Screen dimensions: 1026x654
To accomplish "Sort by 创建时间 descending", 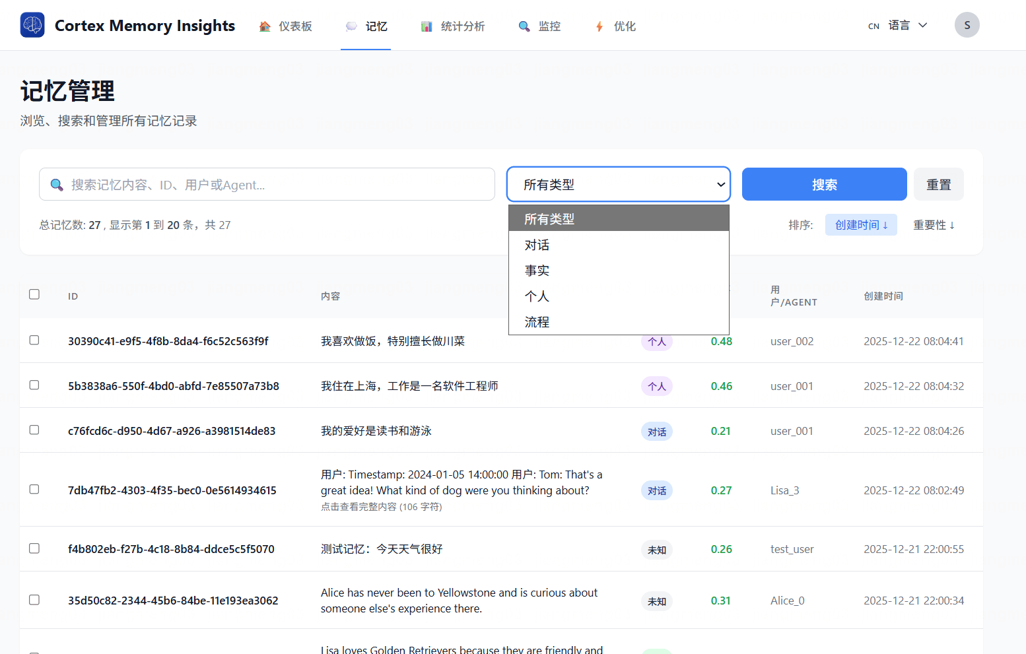I will [861, 225].
